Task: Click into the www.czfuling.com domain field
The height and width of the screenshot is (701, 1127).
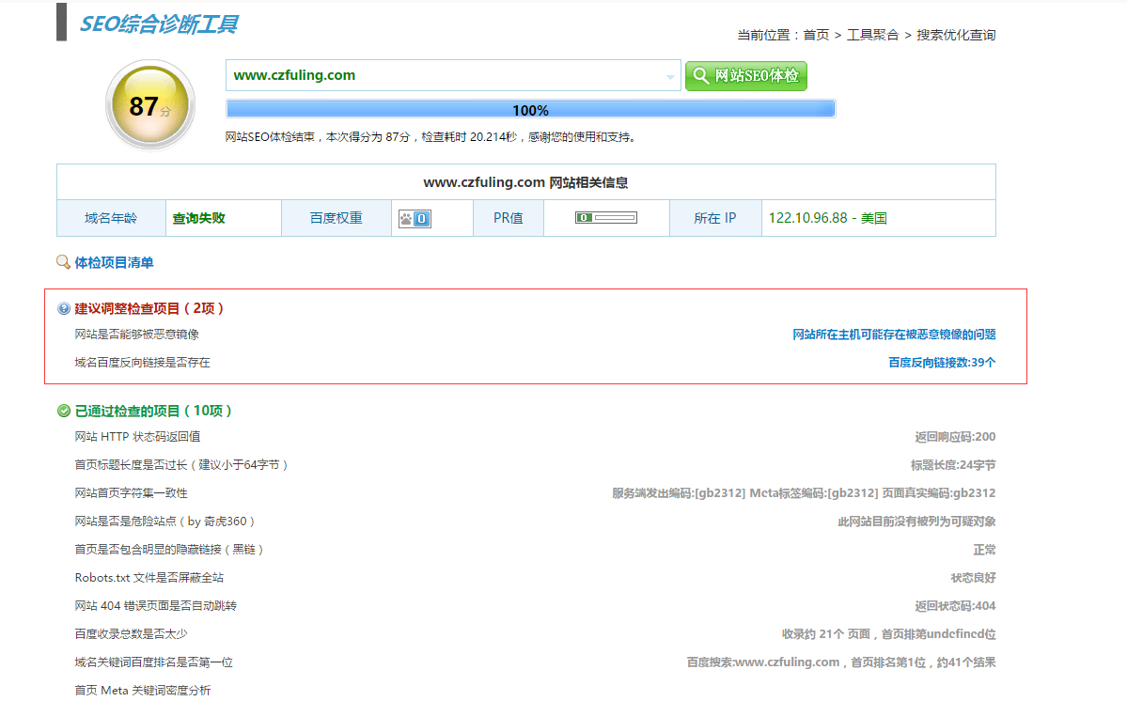Action: coord(442,76)
